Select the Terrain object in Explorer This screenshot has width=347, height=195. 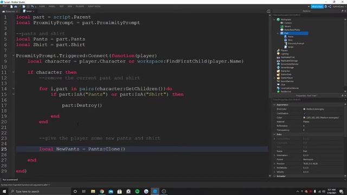tap(287, 27)
